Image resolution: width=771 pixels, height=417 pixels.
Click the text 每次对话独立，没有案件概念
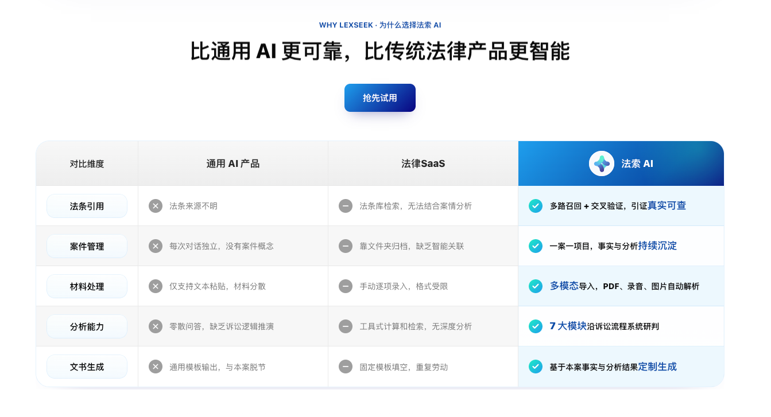click(222, 246)
